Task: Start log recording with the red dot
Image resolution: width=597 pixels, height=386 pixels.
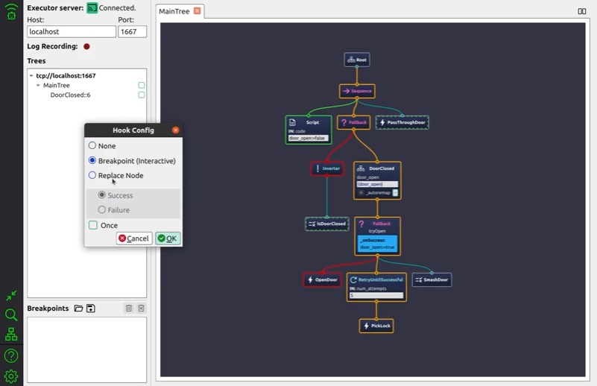Action: coord(86,46)
